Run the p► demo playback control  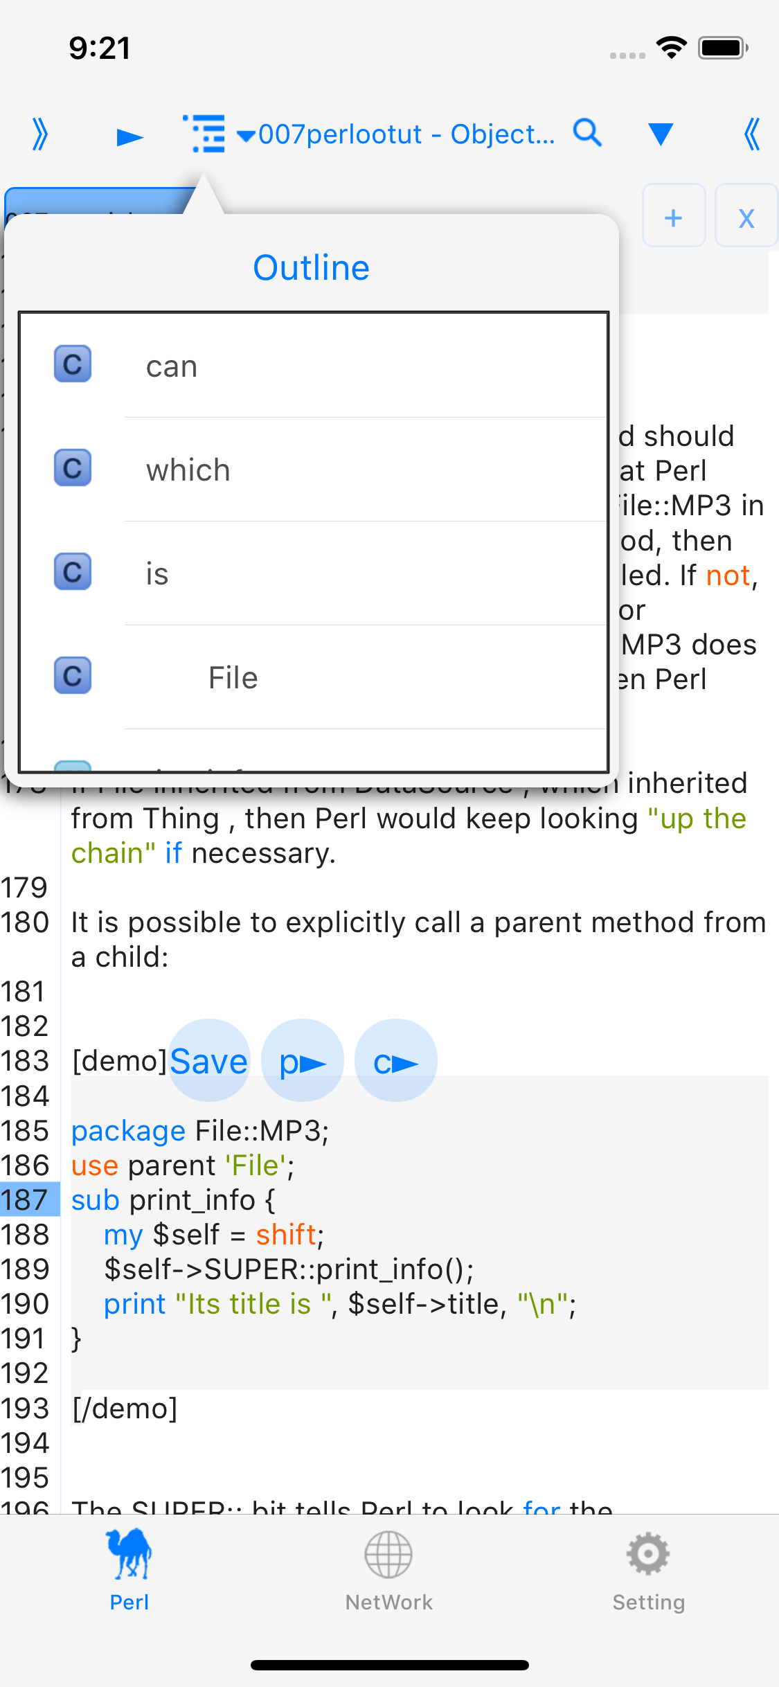[x=302, y=1060]
